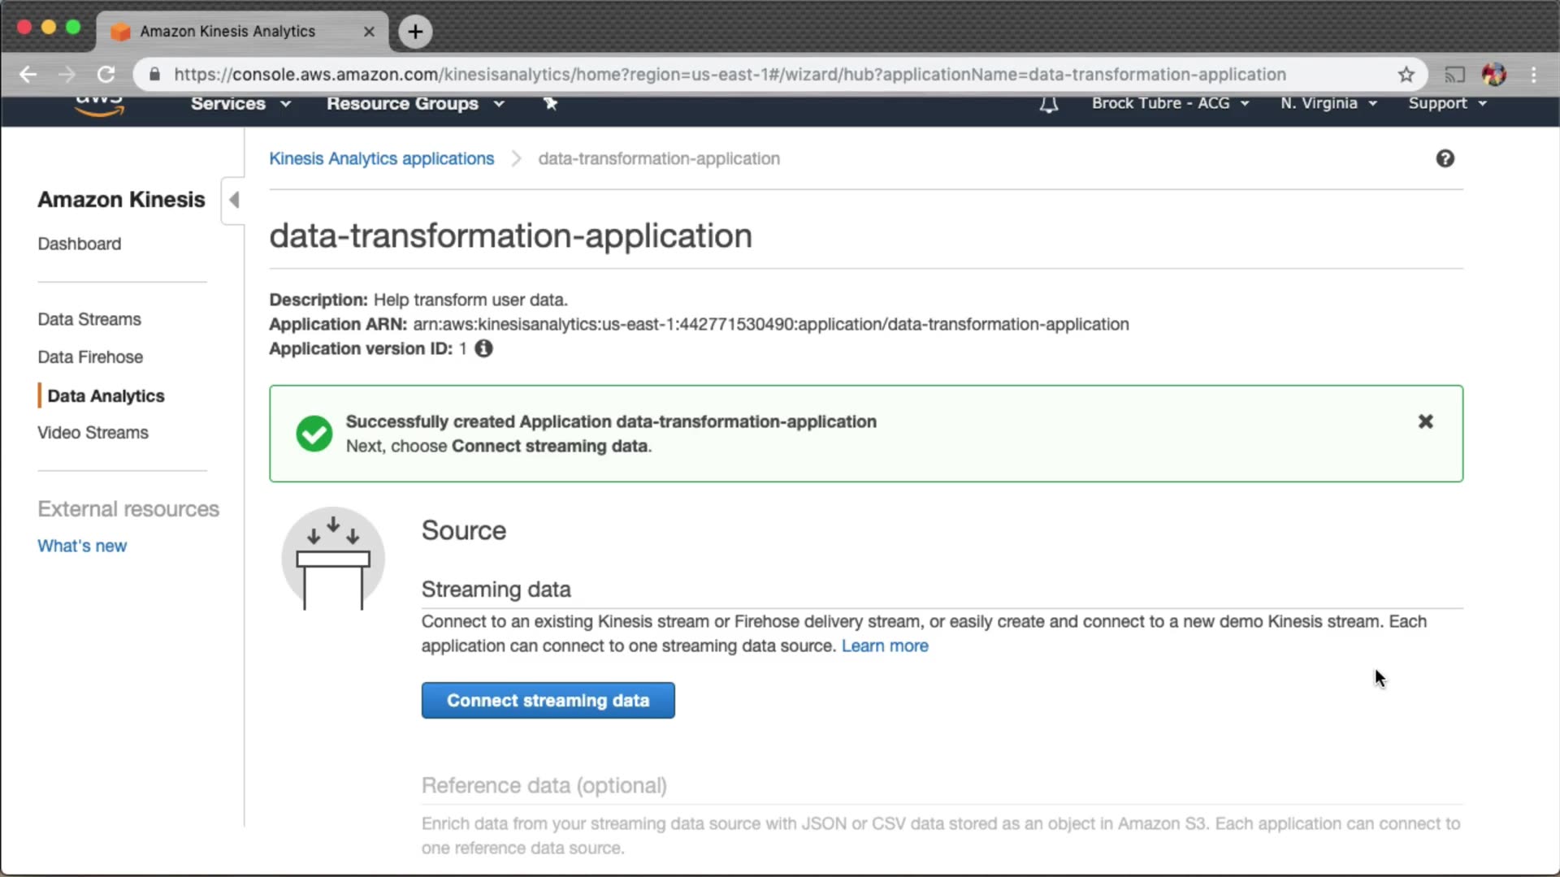The width and height of the screenshot is (1560, 877).
Task: Click the Application version ID info icon
Action: pos(483,348)
